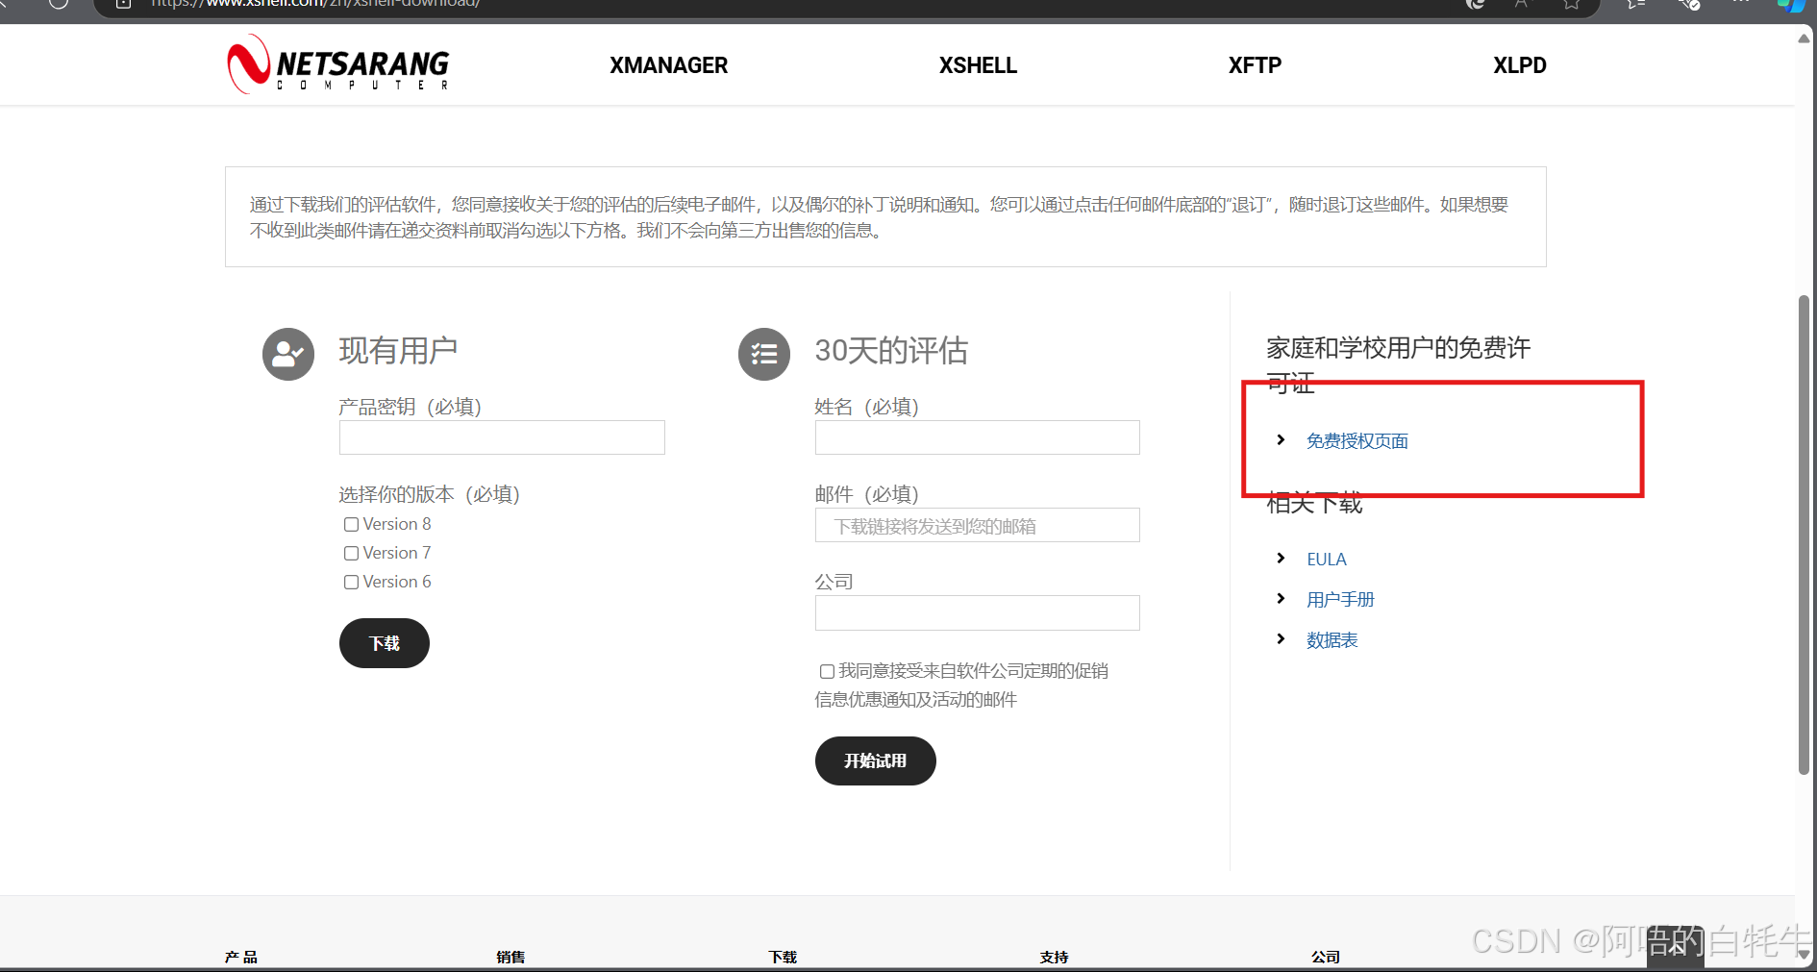Click the 30-day evaluation list icon
Viewport: 1817px width, 972px height.
pos(764,354)
